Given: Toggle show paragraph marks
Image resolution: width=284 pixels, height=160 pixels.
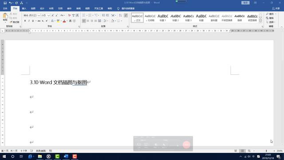Looking at the screenshot, I should 126,16.
